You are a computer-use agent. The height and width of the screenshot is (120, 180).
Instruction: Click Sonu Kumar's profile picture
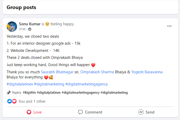click(x=12, y=26)
